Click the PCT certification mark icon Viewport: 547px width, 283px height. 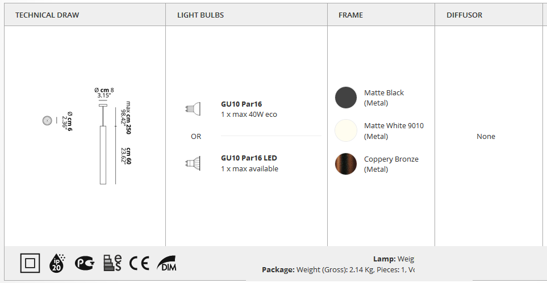tap(85, 263)
